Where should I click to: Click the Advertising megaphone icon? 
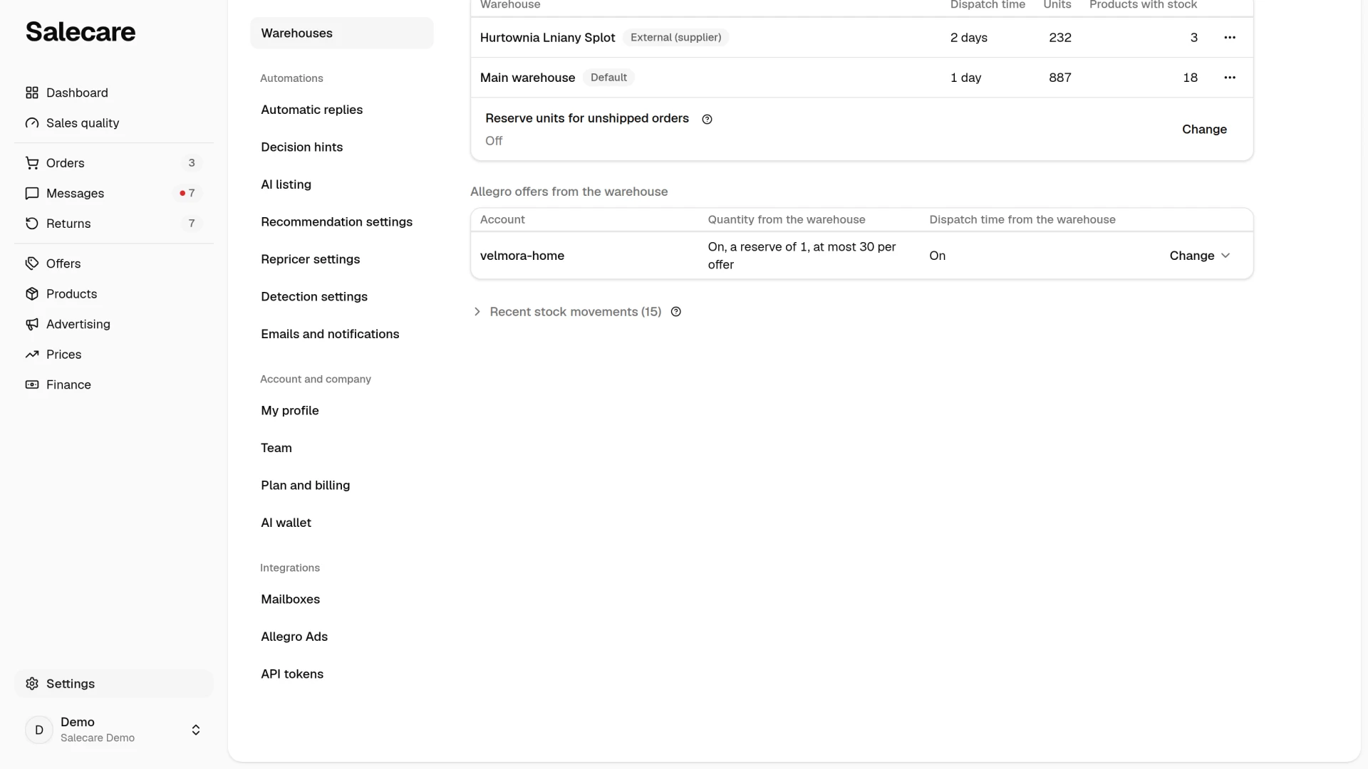tap(32, 324)
